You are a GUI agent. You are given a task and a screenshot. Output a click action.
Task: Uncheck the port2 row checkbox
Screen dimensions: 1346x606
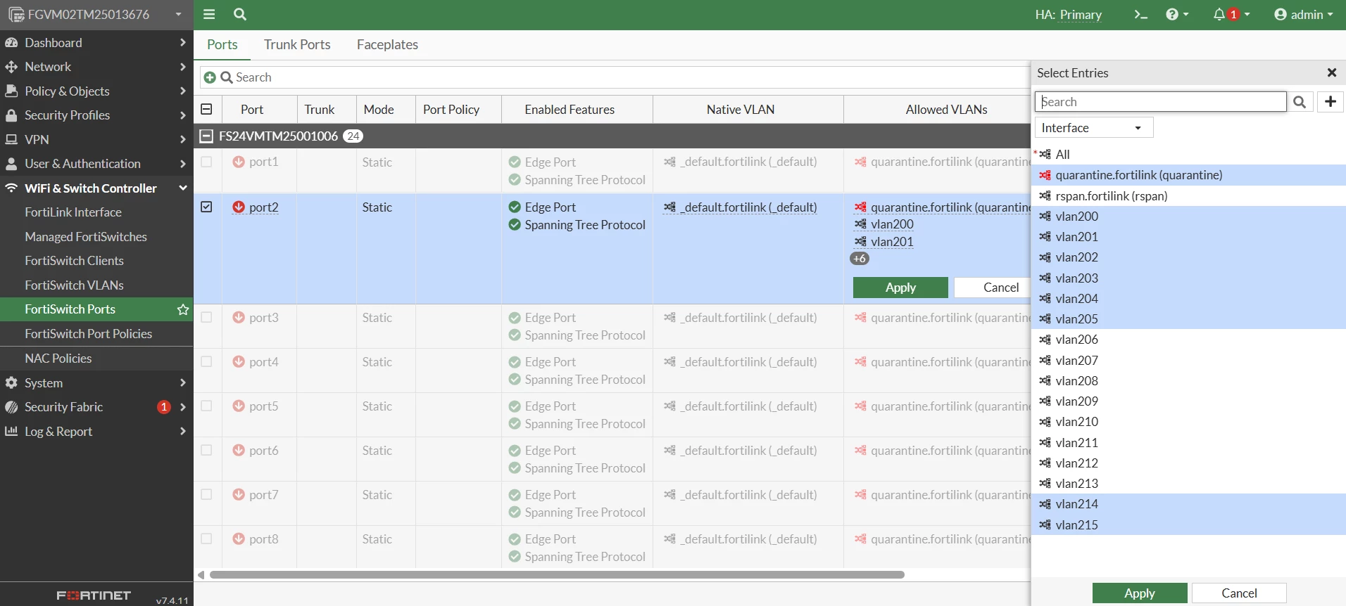(x=206, y=207)
